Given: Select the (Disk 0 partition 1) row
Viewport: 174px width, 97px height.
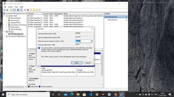Looking at the screenshot, I should [x=66, y=18].
